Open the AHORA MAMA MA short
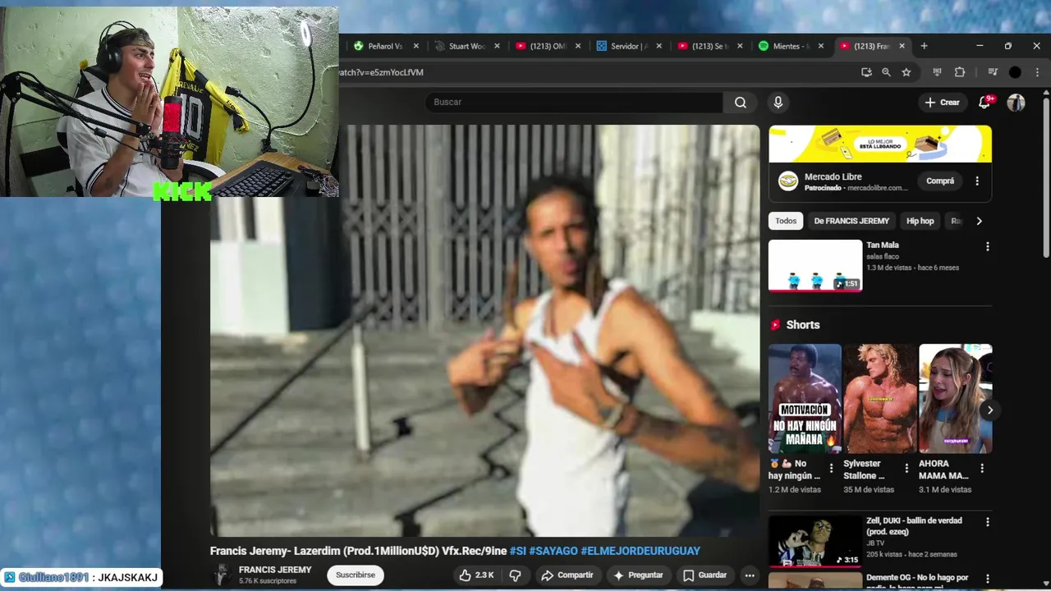1051x591 pixels. (x=956, y=399)
